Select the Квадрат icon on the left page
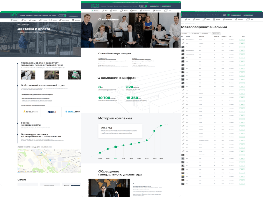Viewport: 263px width, 197px height. (x=30, y=20)
